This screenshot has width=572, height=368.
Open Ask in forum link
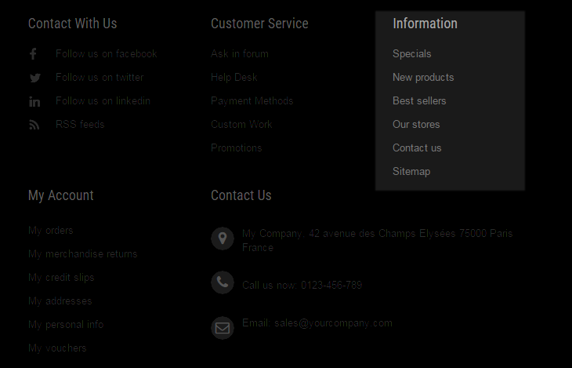(x=240, y=54)
